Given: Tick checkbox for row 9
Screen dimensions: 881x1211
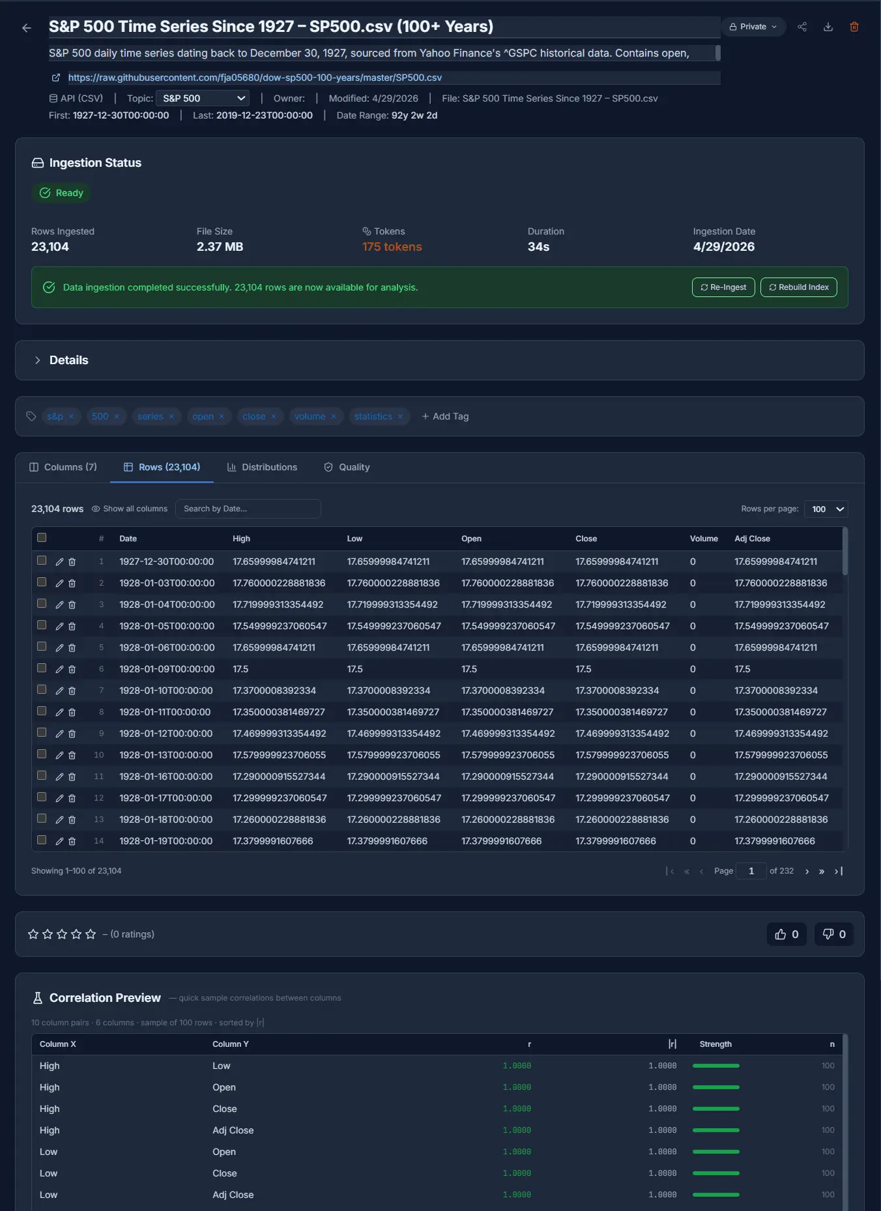Looking at the screenshot, I should click(x=42, y=732).
